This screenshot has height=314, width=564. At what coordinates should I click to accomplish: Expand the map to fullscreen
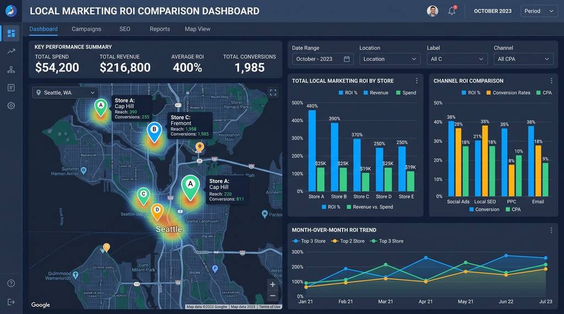273,93
